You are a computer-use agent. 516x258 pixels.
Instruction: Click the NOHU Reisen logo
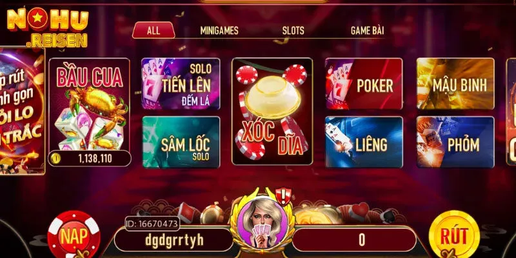pyautogui.click(x=48, y=28)
